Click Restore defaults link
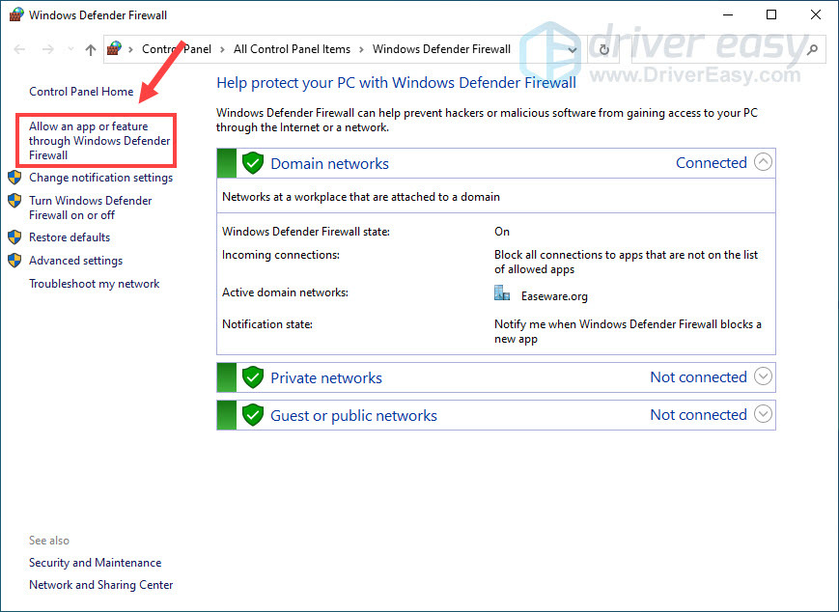The width and height of the screenshot is (839, 612). (70, 237)
